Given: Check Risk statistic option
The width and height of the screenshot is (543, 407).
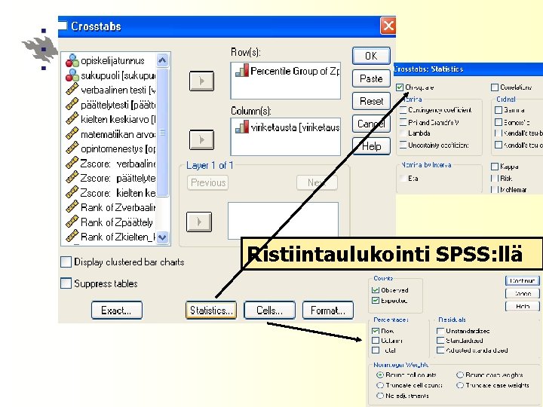Looking at the screenshot, I should point(495,178).
